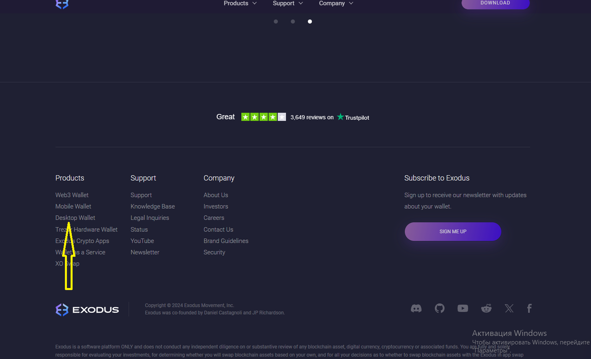Open the Investors link
Viewport: 591px width, 359px height.
click(x=216, y=206)
